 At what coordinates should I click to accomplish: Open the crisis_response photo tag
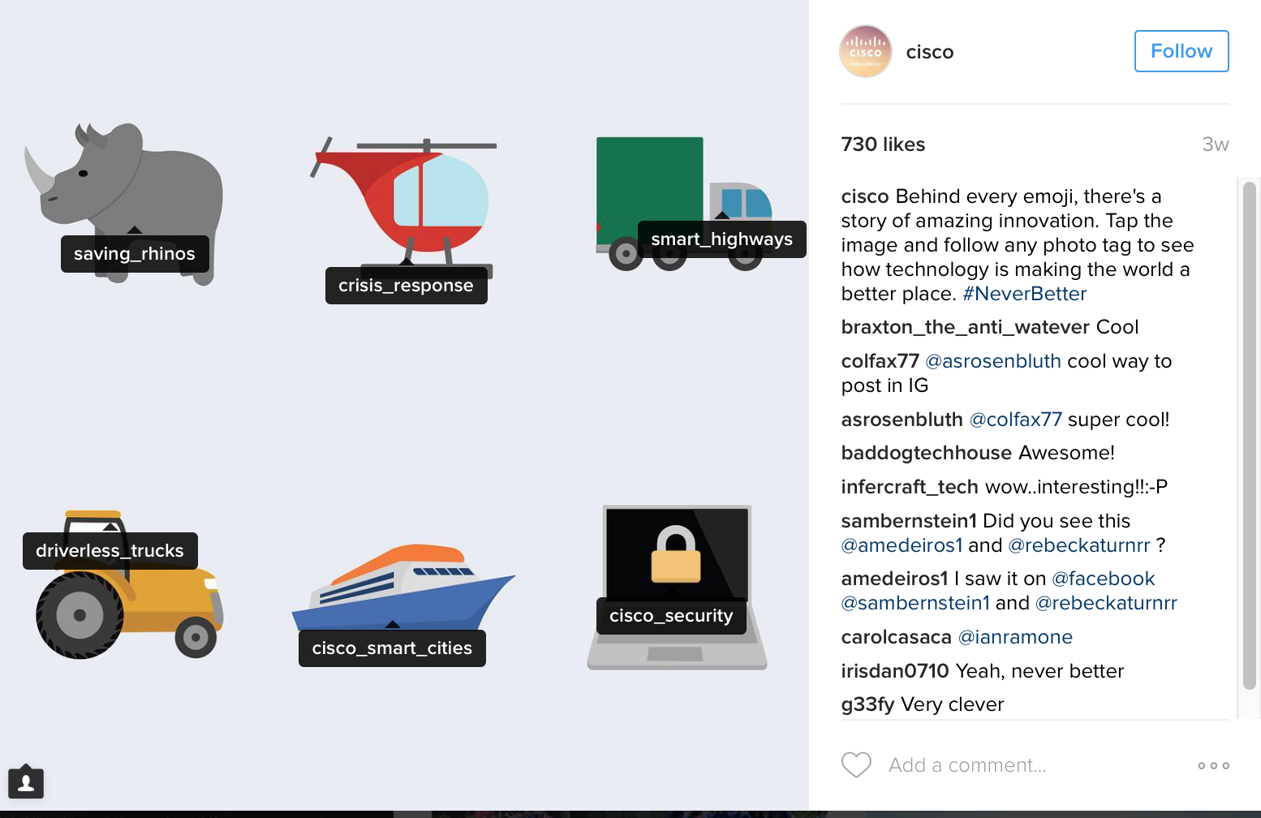pos(406,286)
